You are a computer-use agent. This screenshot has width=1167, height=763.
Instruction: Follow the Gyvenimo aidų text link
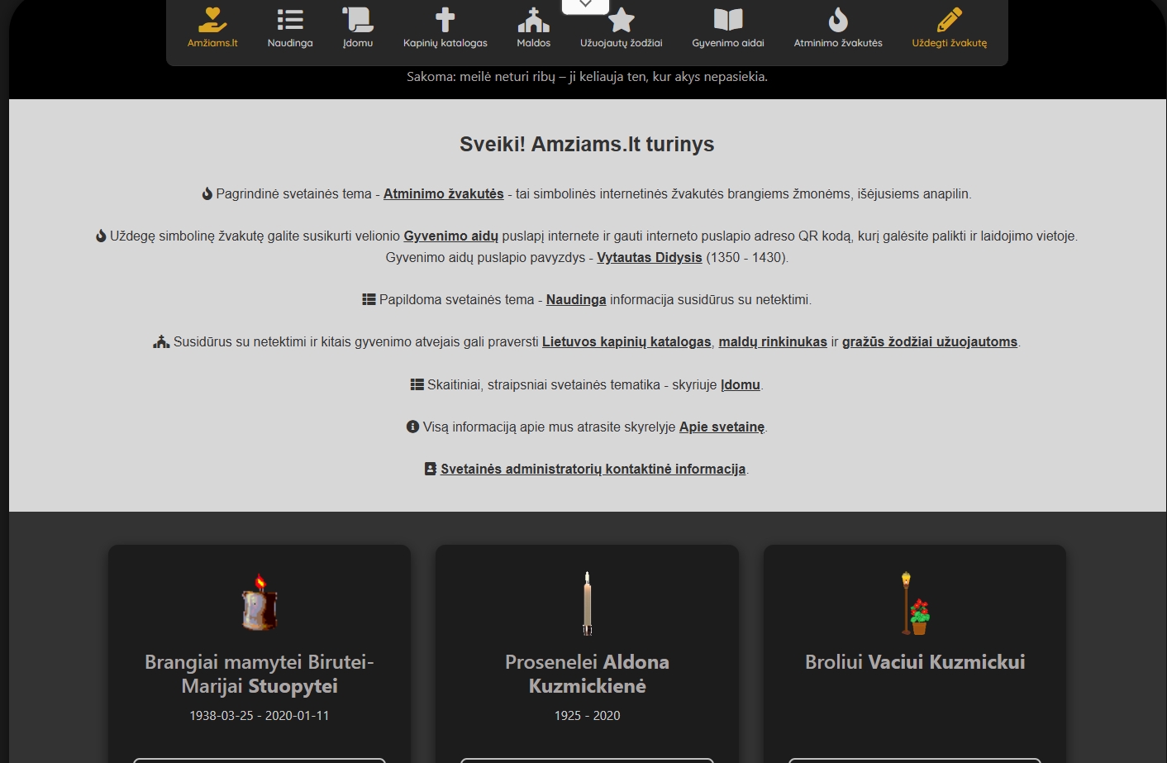450,236
